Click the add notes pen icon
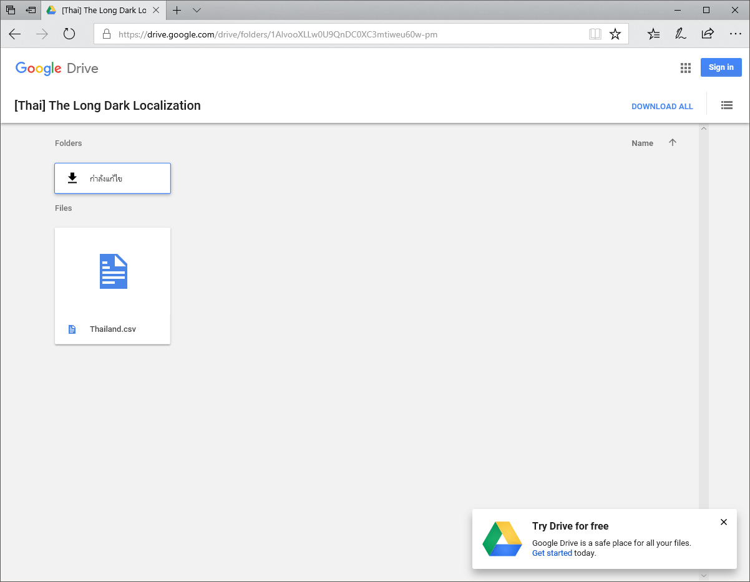 681,34
